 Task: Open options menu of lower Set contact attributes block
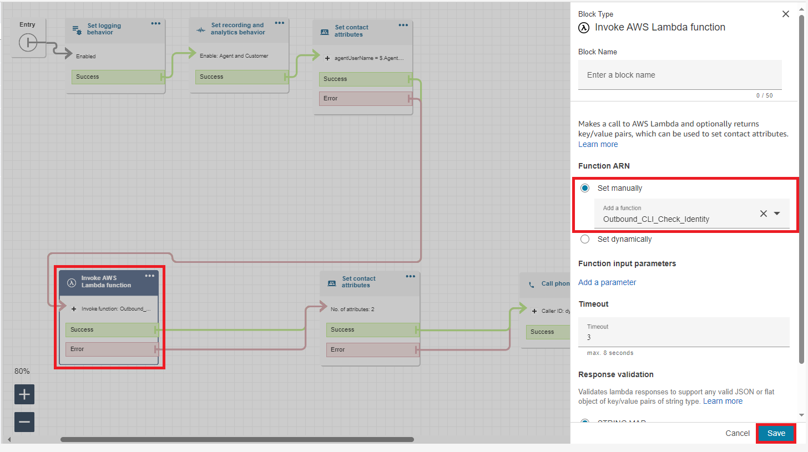point(410,276)
